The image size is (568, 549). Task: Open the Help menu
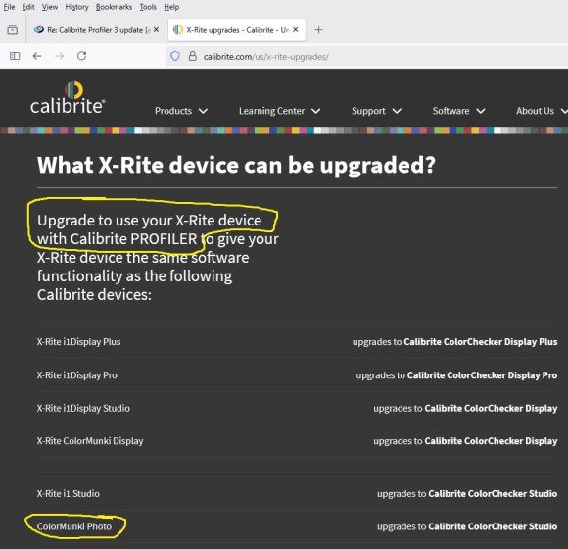[171, 7]
